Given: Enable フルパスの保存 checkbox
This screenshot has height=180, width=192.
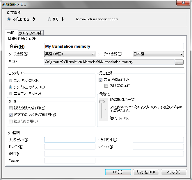Looking at the screenshot, I should pos(106,86).
